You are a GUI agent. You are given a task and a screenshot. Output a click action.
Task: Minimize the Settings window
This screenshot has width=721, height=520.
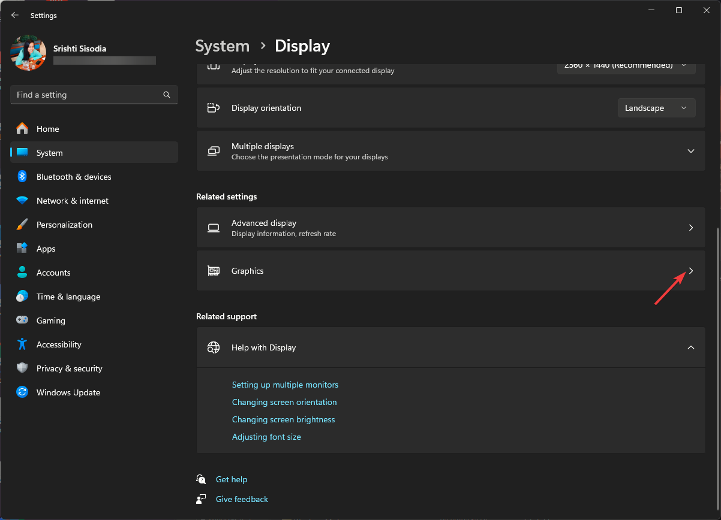point(651,10)
